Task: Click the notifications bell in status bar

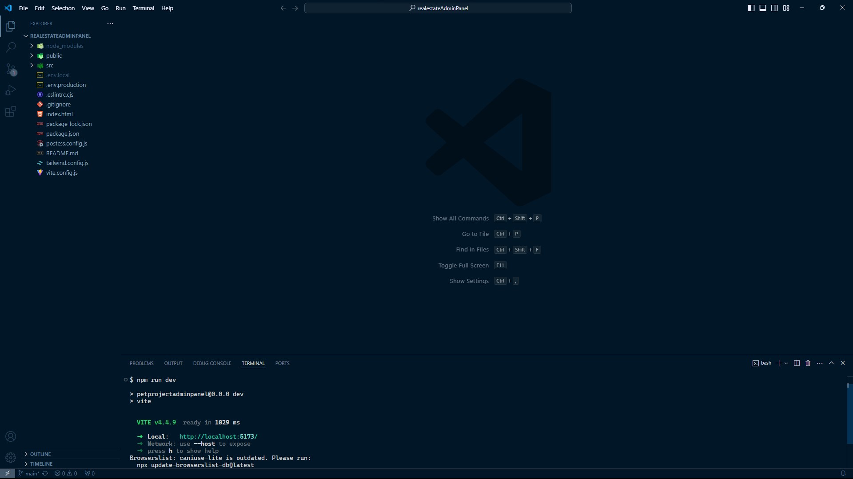Action: [843, 473]
